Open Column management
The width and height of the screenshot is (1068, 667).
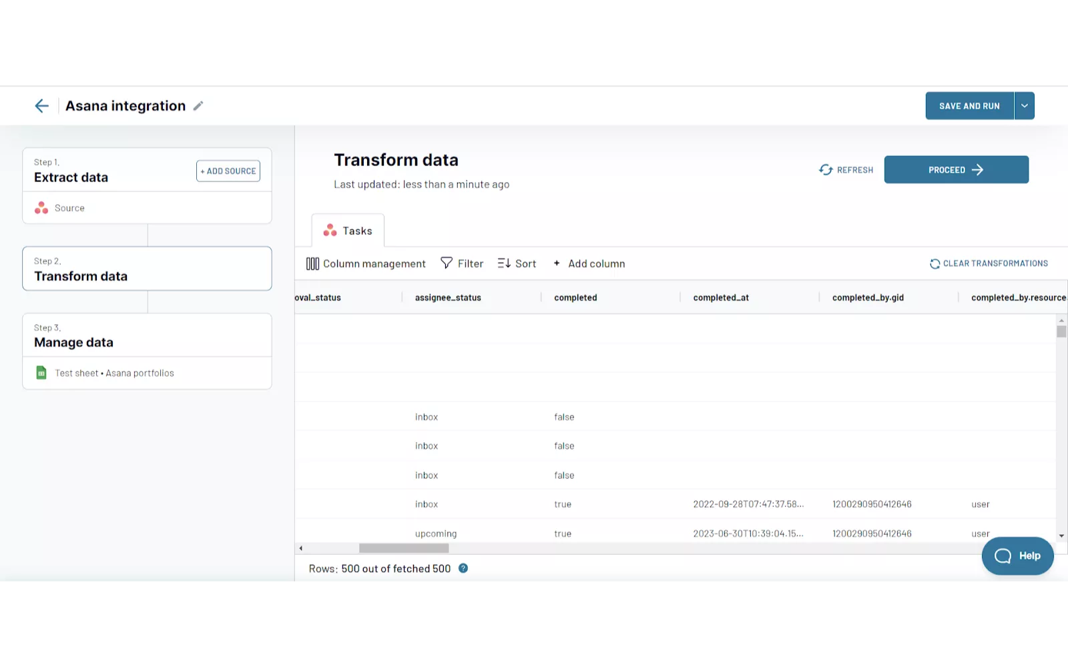(x=366, y=263)
